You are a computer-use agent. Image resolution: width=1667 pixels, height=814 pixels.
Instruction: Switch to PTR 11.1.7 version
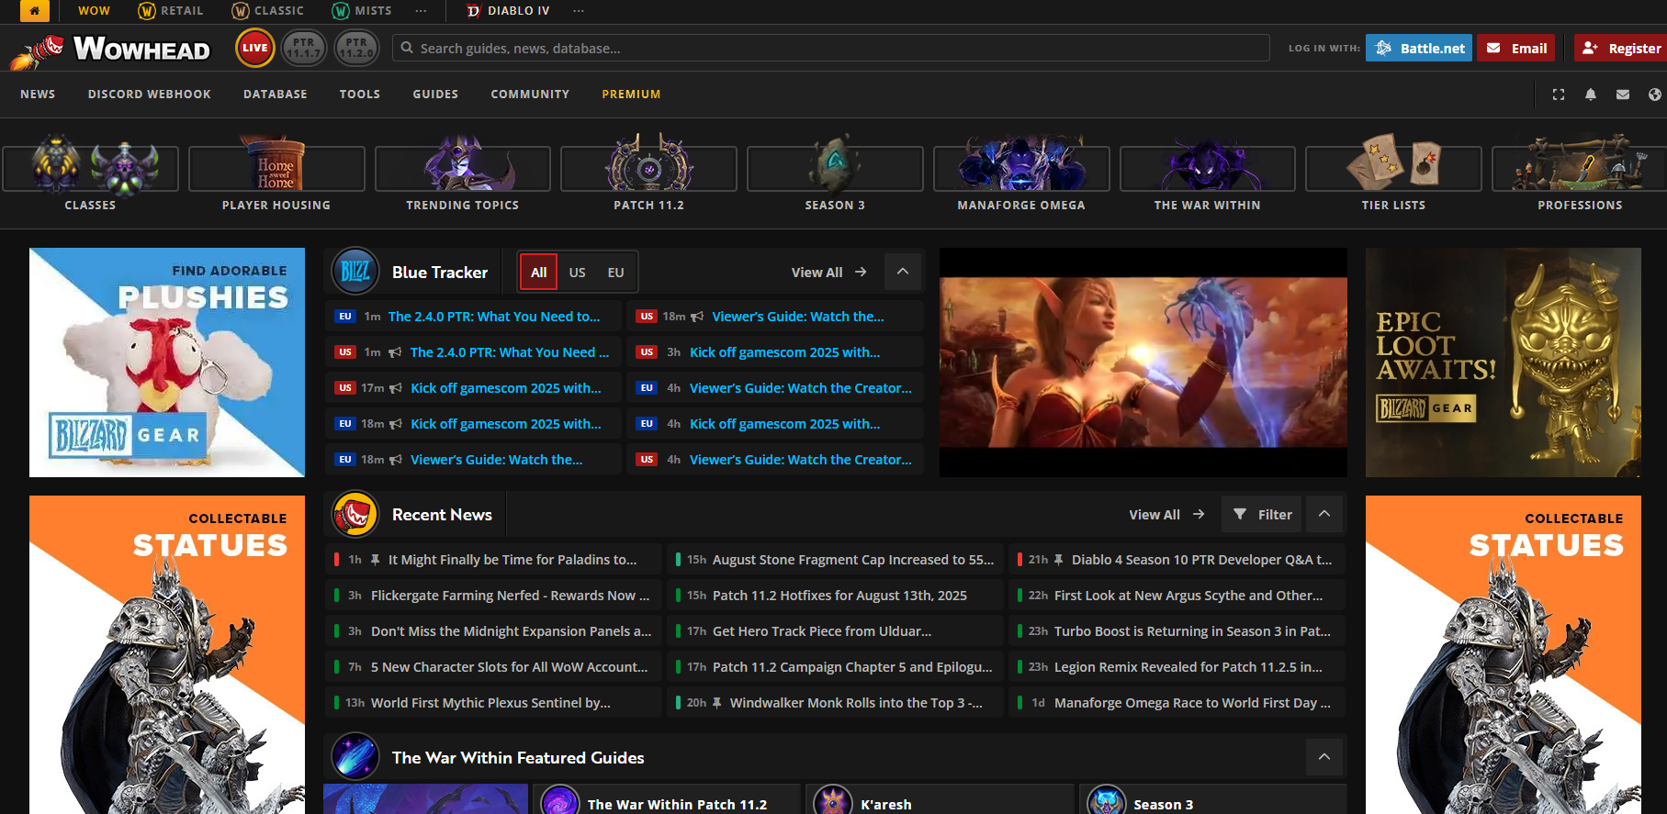click(x=303, y=48)
